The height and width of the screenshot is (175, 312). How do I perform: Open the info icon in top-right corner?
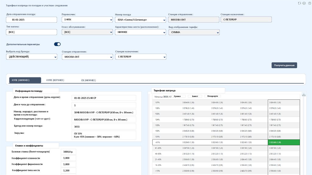pyautogui.click(x=304, y=3)
